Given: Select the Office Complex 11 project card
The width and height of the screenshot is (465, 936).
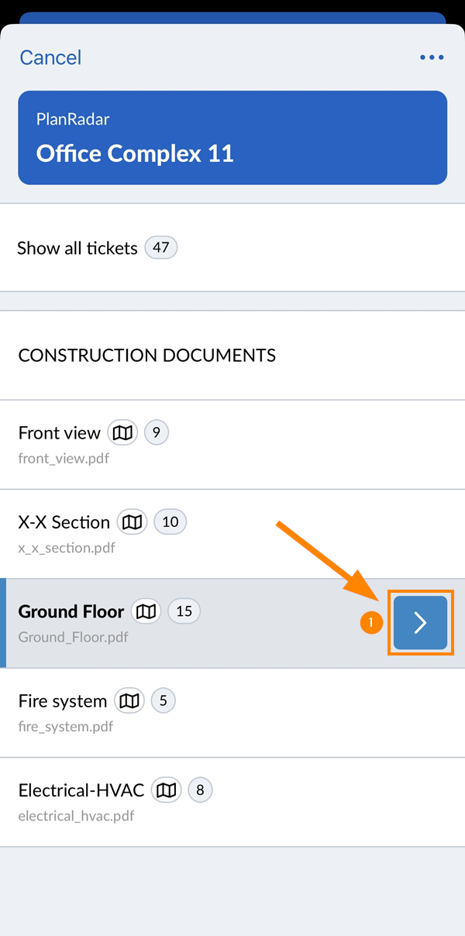Looking at the screenshot, I should point(232,138).
